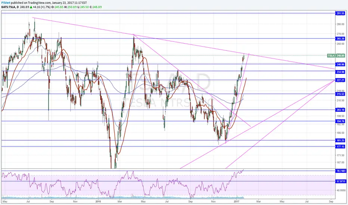Select the 227.21 price level label
348x205 pixels.
(x=340, y=80)
